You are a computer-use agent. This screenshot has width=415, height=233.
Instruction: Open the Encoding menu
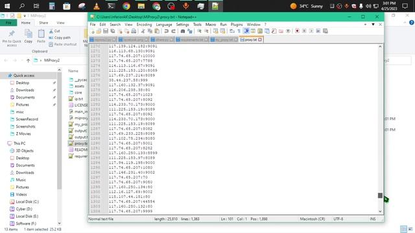click(x=144, y=25)
